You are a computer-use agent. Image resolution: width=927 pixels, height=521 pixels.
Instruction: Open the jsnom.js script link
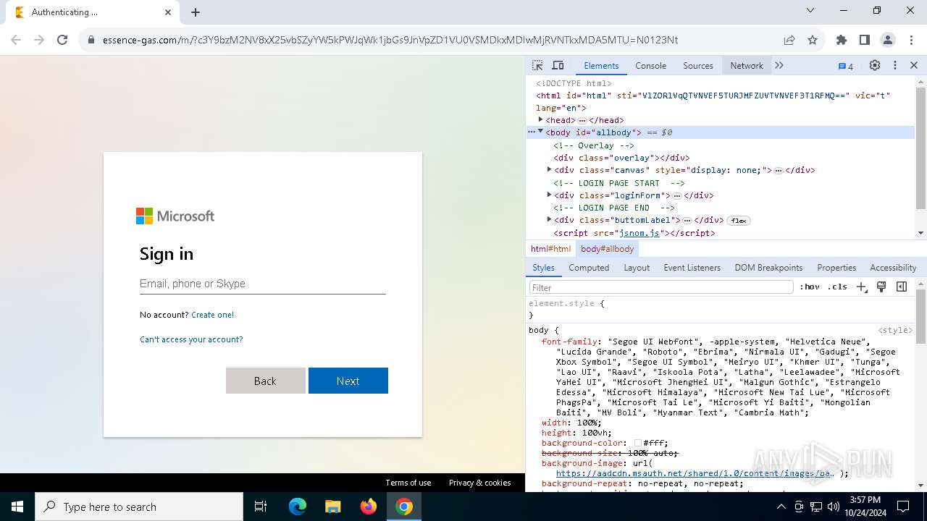[639, 233]
